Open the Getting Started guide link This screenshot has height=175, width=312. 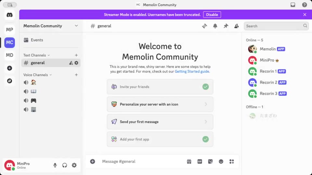point(192,72)
